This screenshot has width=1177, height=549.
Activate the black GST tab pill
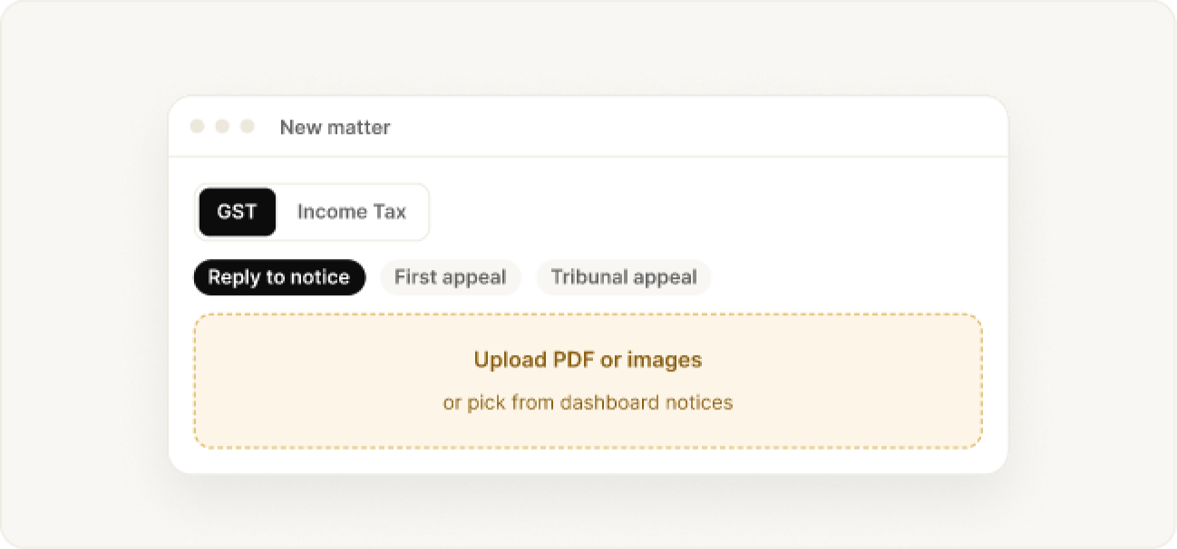pos(237,212)
